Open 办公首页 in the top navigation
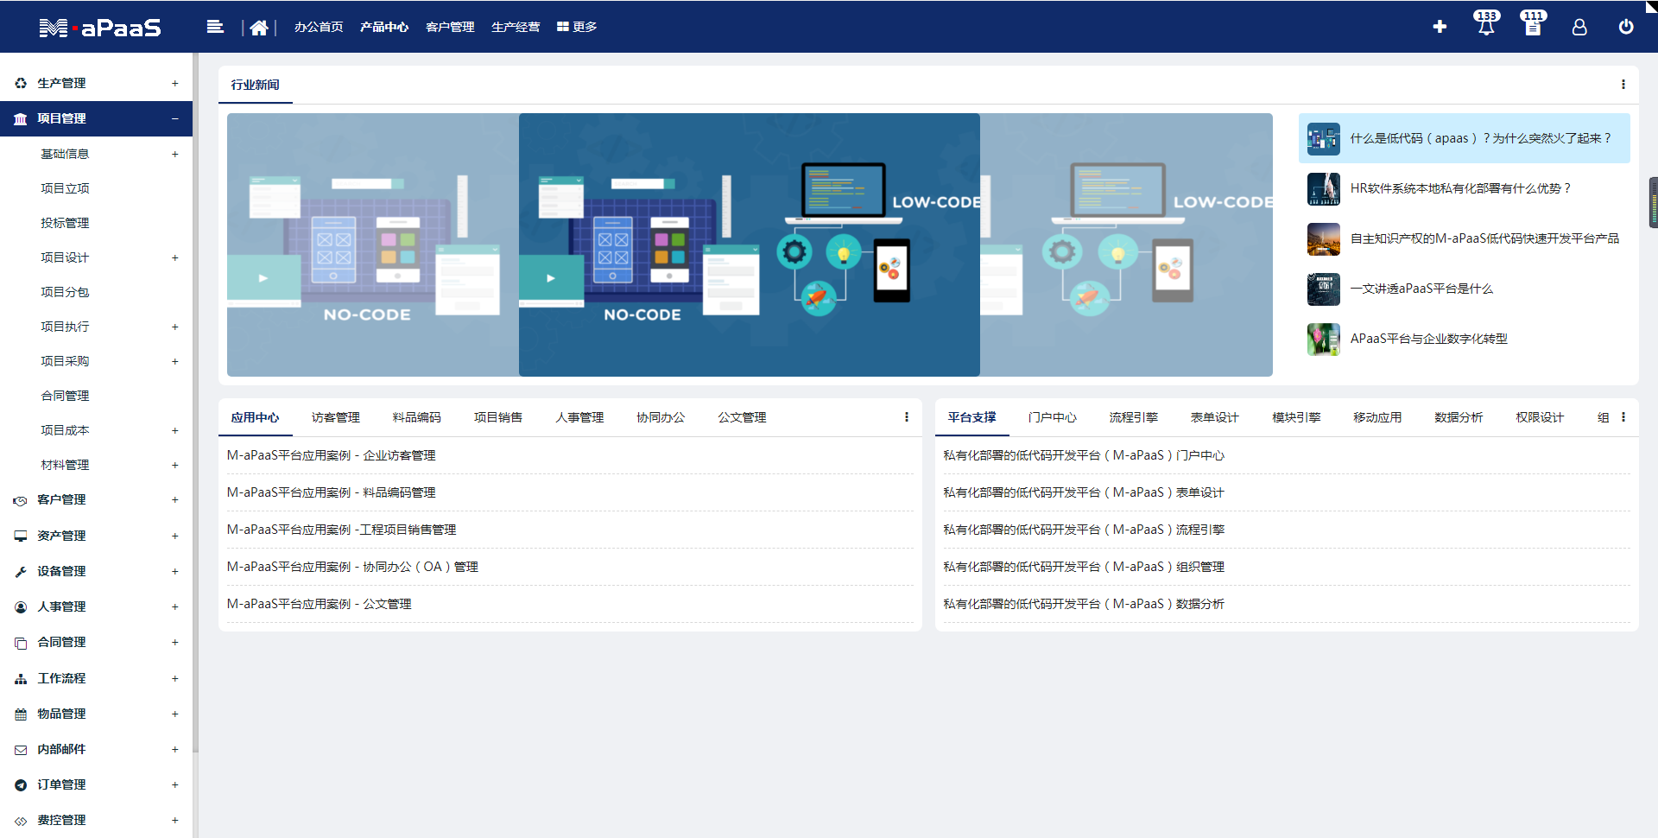Image resolution: width=1658 pixels, height=838 pixels. 319,27
